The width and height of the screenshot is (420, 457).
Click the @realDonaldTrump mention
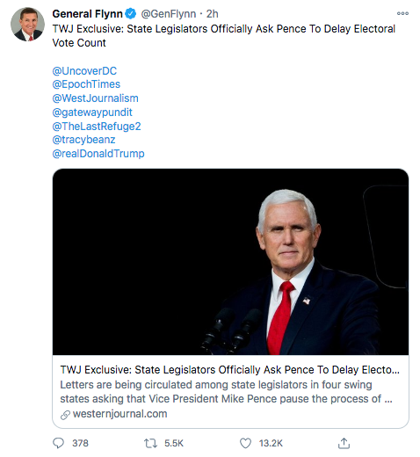[x=98, y=154]
